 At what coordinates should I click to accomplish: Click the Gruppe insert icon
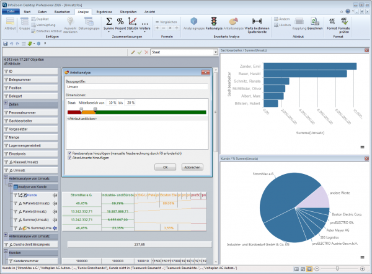click(24, 21)
